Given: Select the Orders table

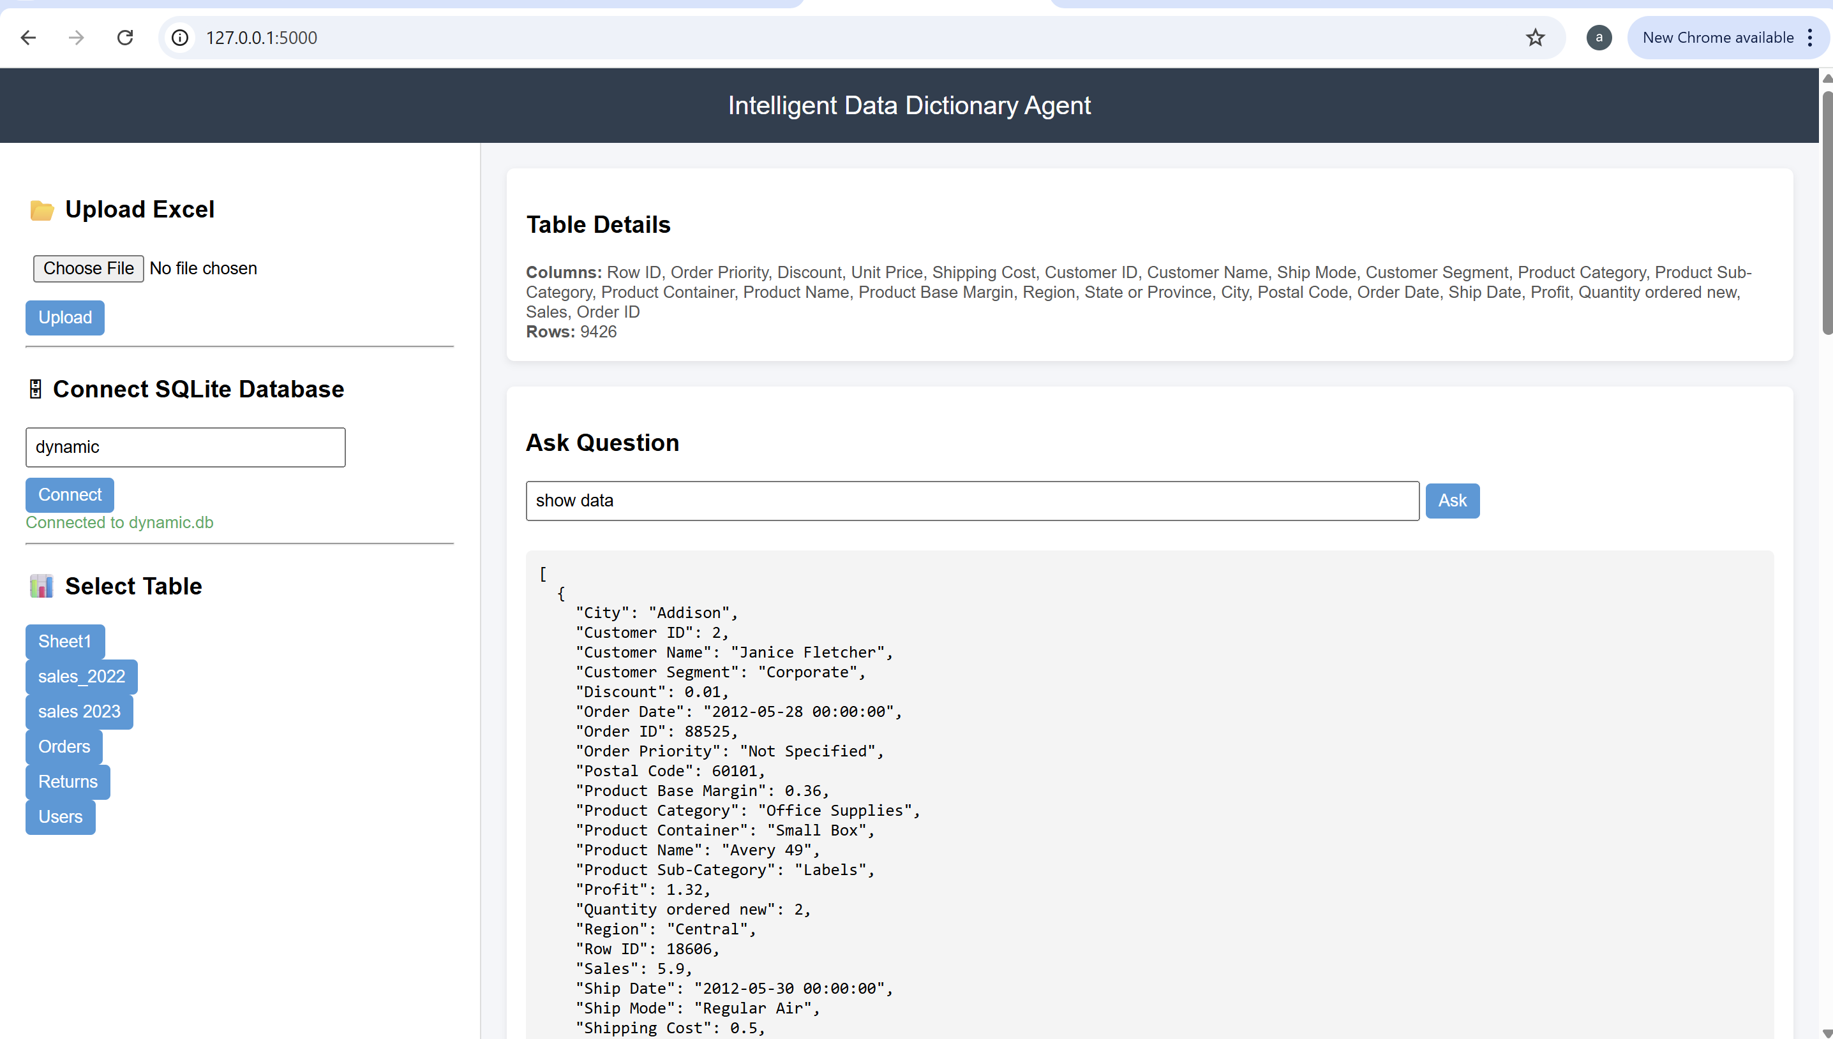Looking at the screenshot, I should (64, 746).
